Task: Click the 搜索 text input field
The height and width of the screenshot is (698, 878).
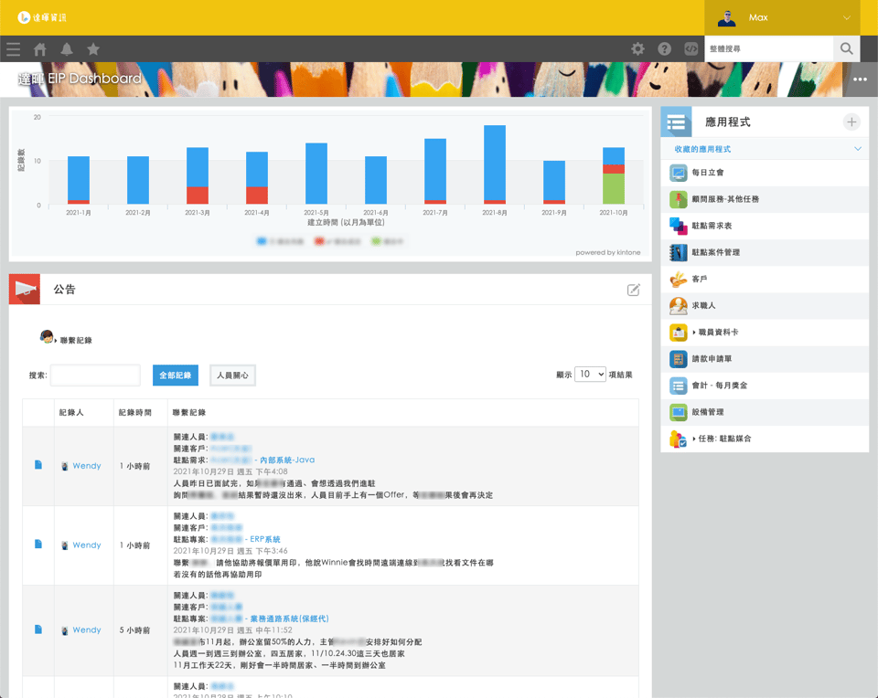Action: click(x=95, y=375)
